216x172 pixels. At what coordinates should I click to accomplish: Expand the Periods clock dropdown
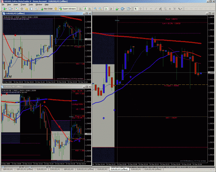coord(124,9)
